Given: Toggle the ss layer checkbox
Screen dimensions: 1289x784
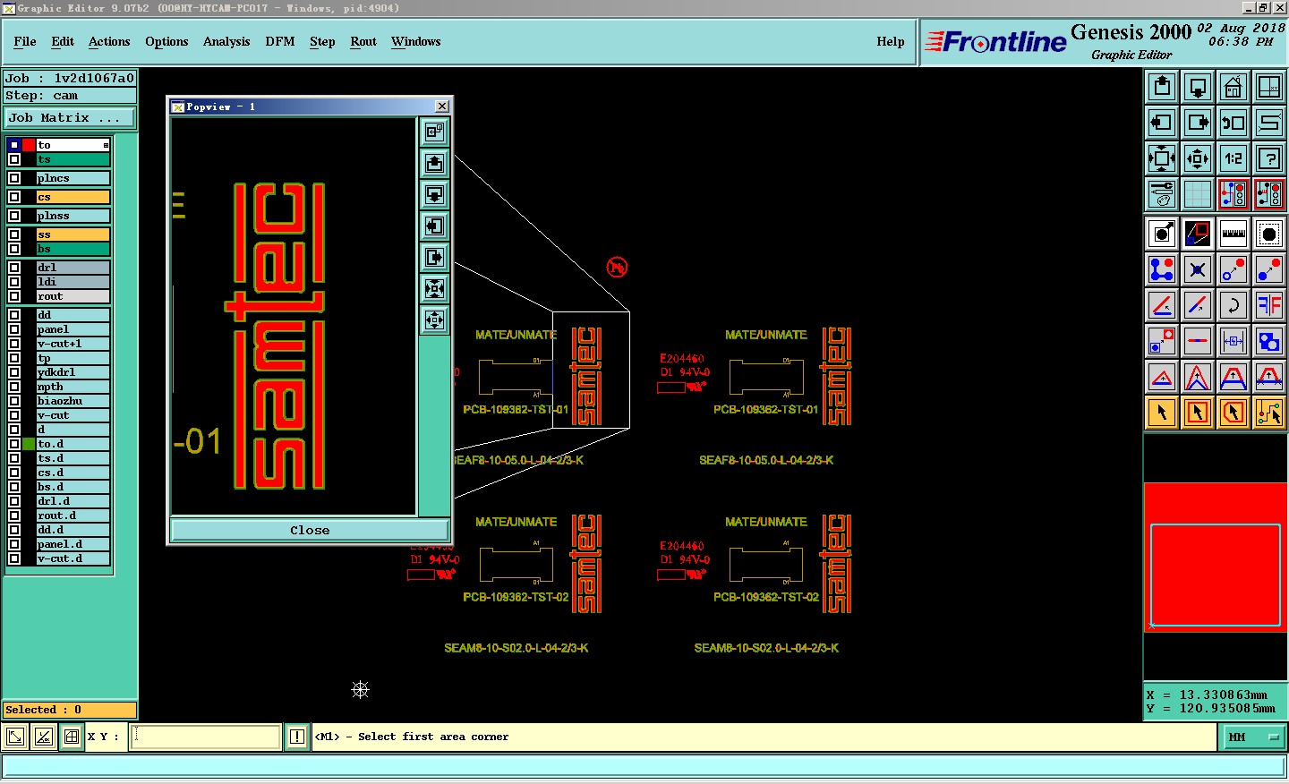Looking at the screenshot, I should [x=14, y=234].
